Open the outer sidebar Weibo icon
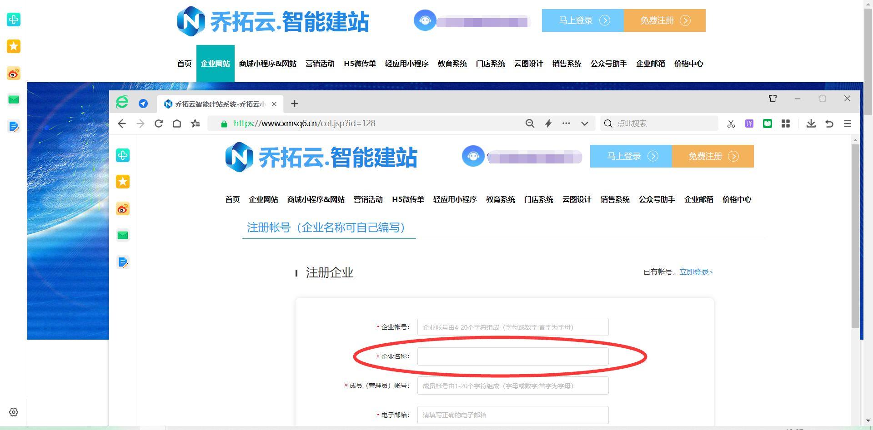Image resolution: width=873 pixels, height=430 pixels. coord(14,73)
